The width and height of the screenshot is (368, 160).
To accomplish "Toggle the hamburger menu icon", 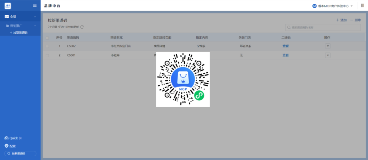I will [35, 5].
